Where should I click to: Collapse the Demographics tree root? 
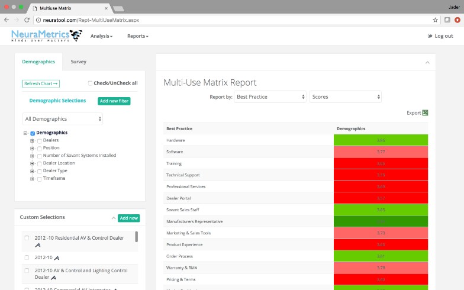click(x=25, y=133)
